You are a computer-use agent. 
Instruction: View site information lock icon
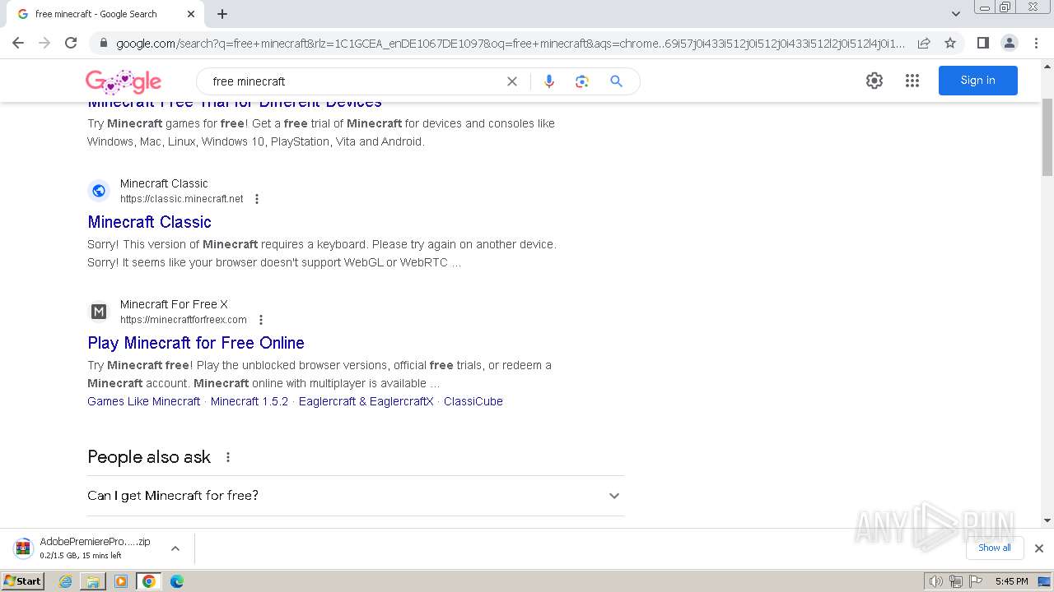103,43
